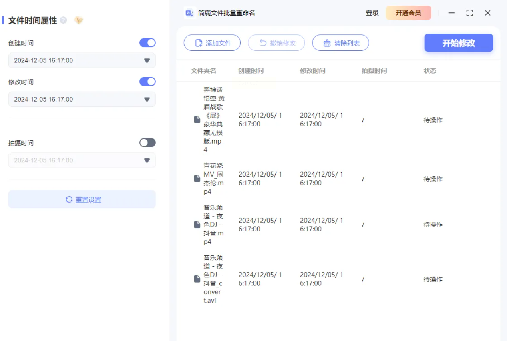
Task: Click the help question mark icon
Action: tap(63, 20)
